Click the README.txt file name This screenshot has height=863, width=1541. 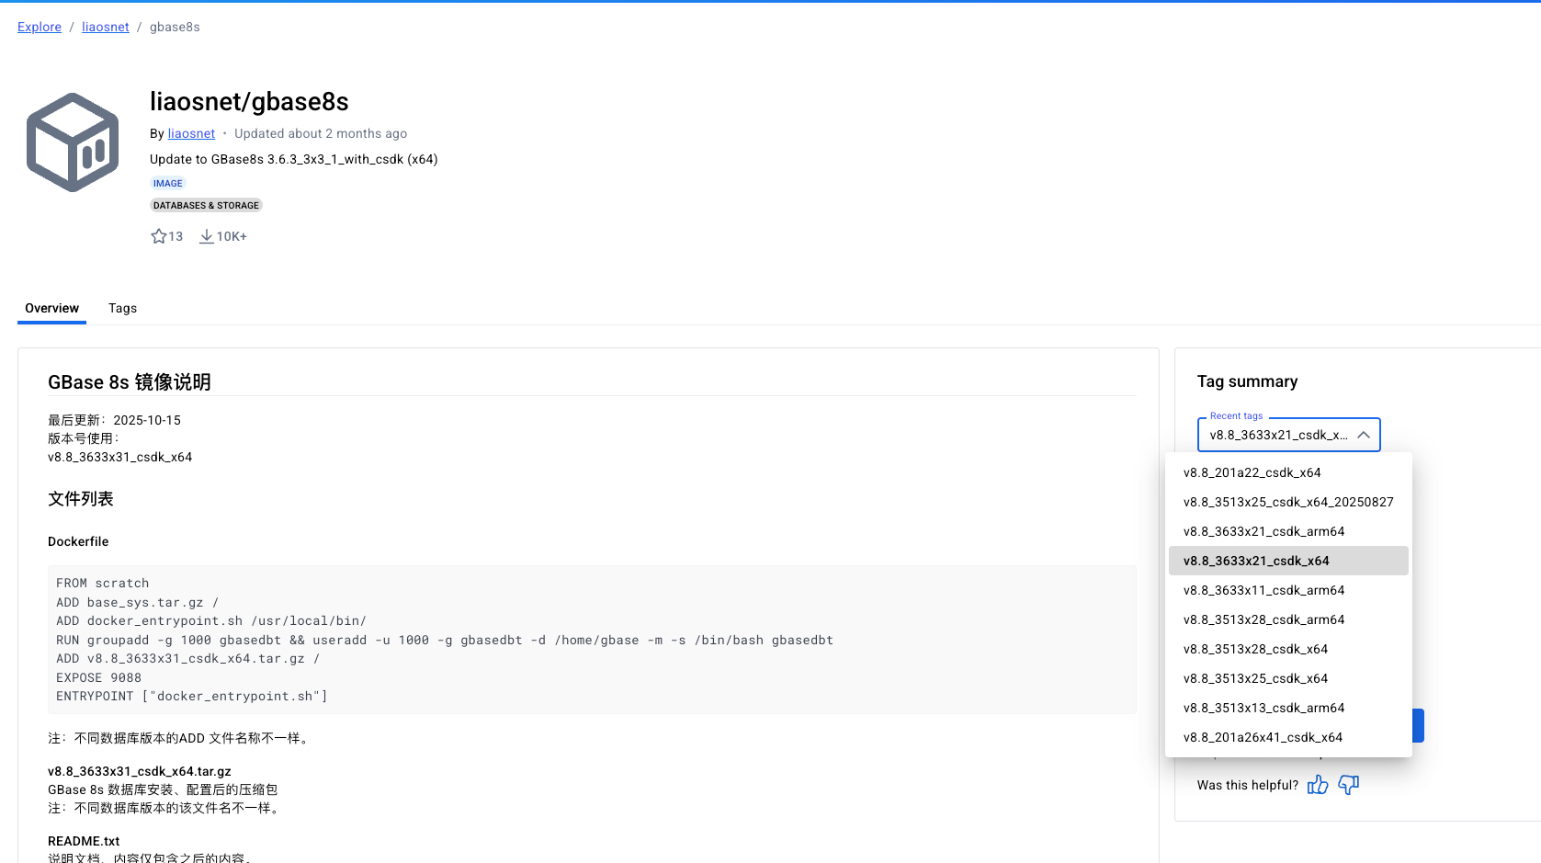coord(84,841)
